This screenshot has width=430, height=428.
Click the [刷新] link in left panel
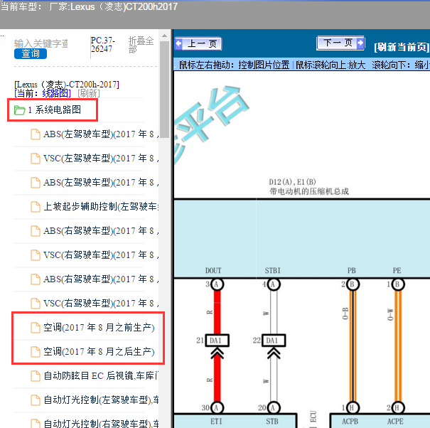tap(89, 93)
